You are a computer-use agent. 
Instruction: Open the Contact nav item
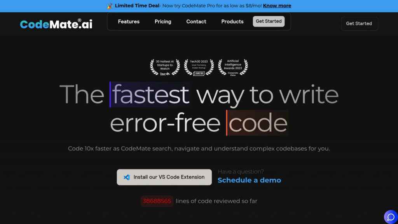[x=196, y=22]
